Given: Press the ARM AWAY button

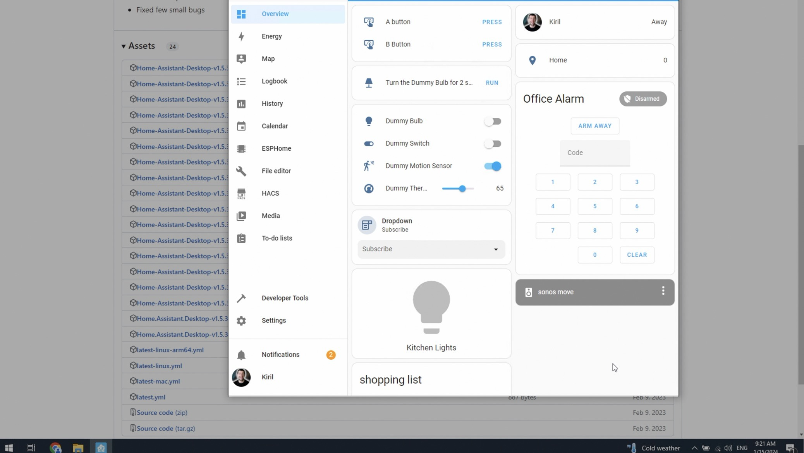Looking at the screenshot, I should 595,126.
